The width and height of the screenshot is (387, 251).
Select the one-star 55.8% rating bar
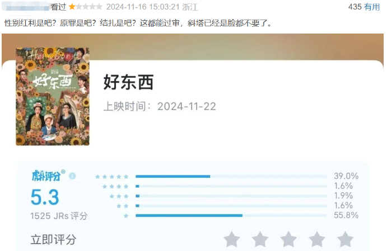coord(231,216)
